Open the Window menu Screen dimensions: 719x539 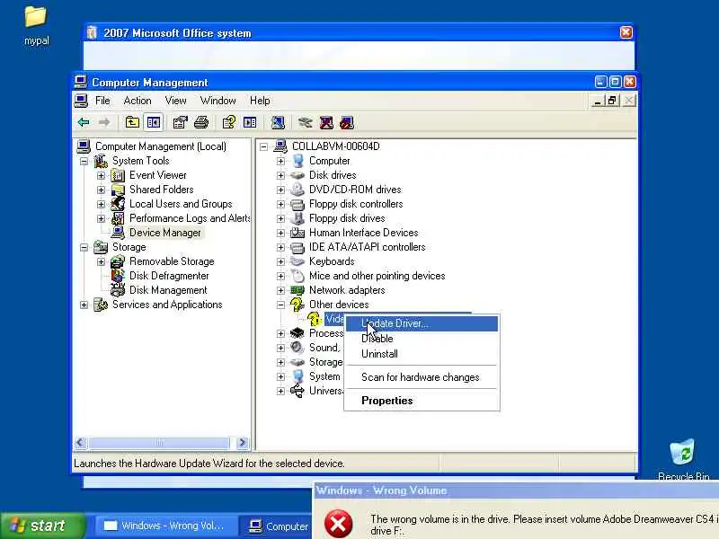[x=217, y=101]
